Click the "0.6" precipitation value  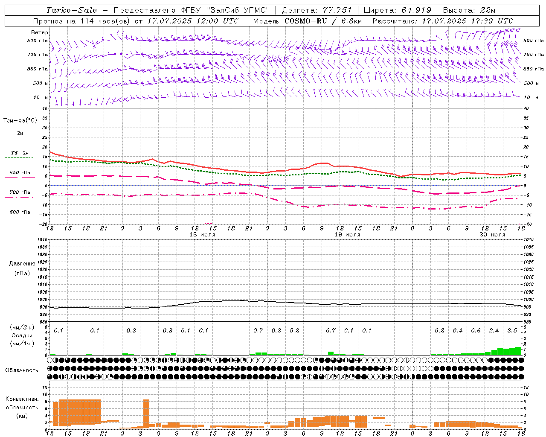point(476,331)
